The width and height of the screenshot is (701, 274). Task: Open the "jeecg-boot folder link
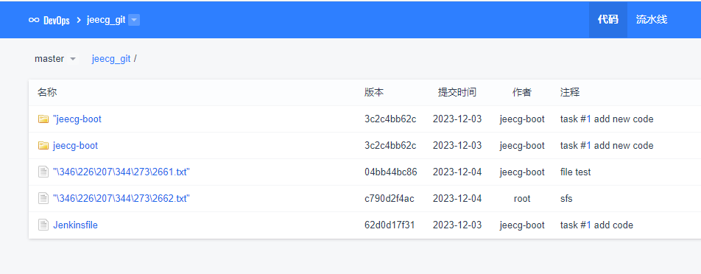(x=77, y=119)
